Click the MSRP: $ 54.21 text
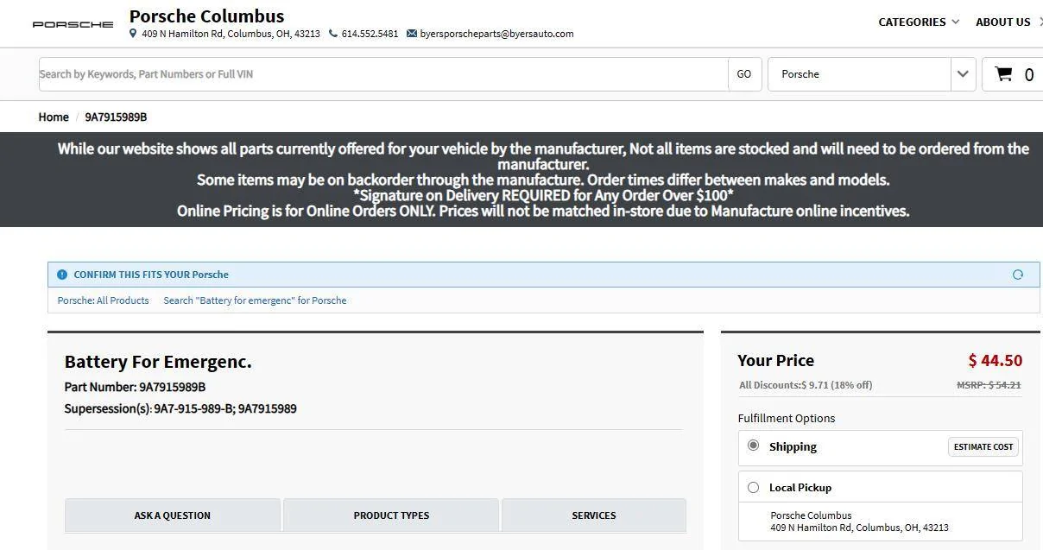Viewport: 1043px width, 550px height. (x=989, y=385)
